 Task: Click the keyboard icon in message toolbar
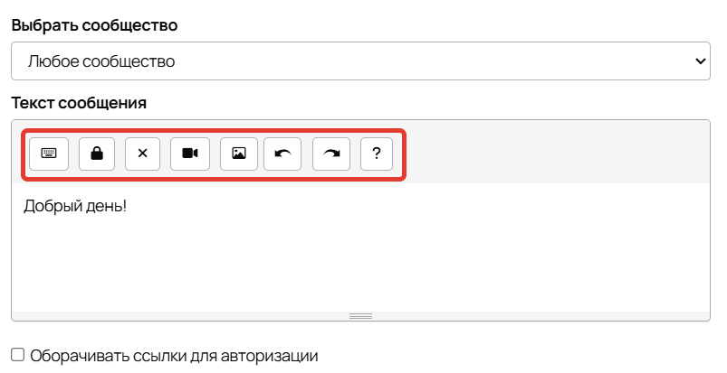pos(49,154)
